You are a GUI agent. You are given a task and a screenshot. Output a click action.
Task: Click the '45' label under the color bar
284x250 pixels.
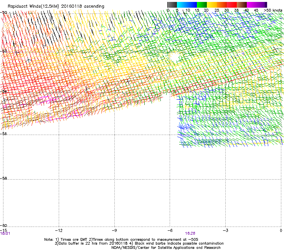(256, 10)
